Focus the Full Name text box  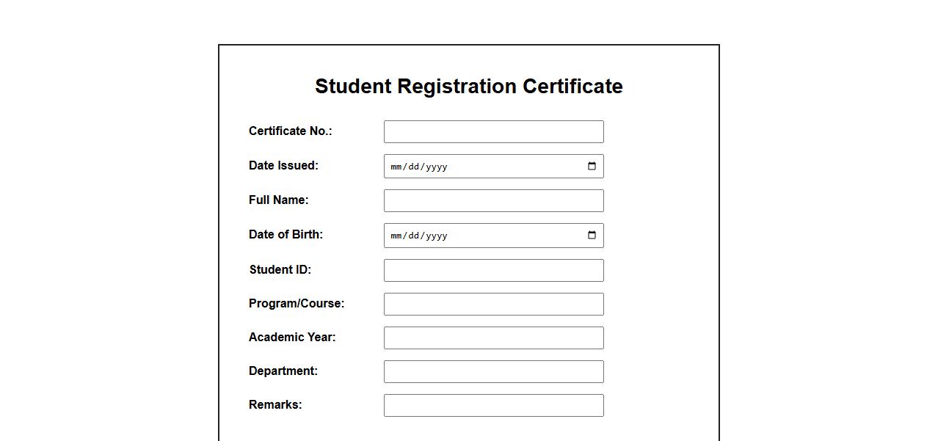[x=493, y=201]
